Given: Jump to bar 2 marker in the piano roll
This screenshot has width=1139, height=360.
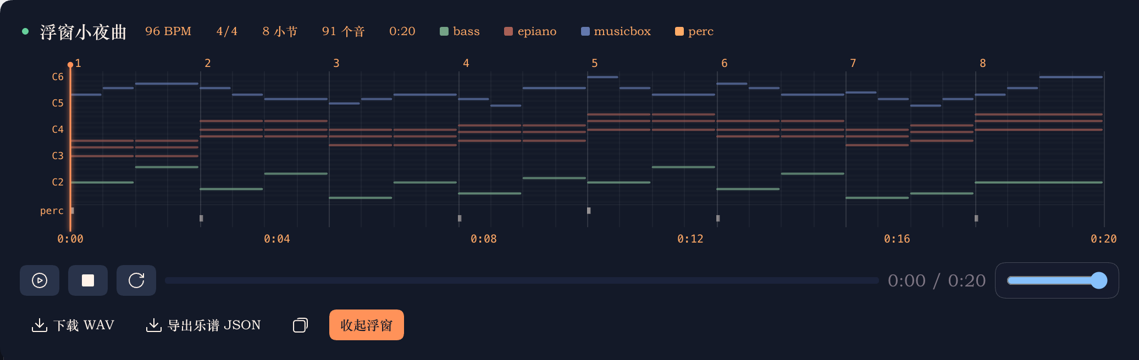Looking at the screenshot, I should [x=208, y=63].
